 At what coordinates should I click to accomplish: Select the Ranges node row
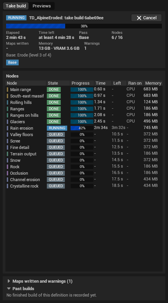tap(84, 109)
